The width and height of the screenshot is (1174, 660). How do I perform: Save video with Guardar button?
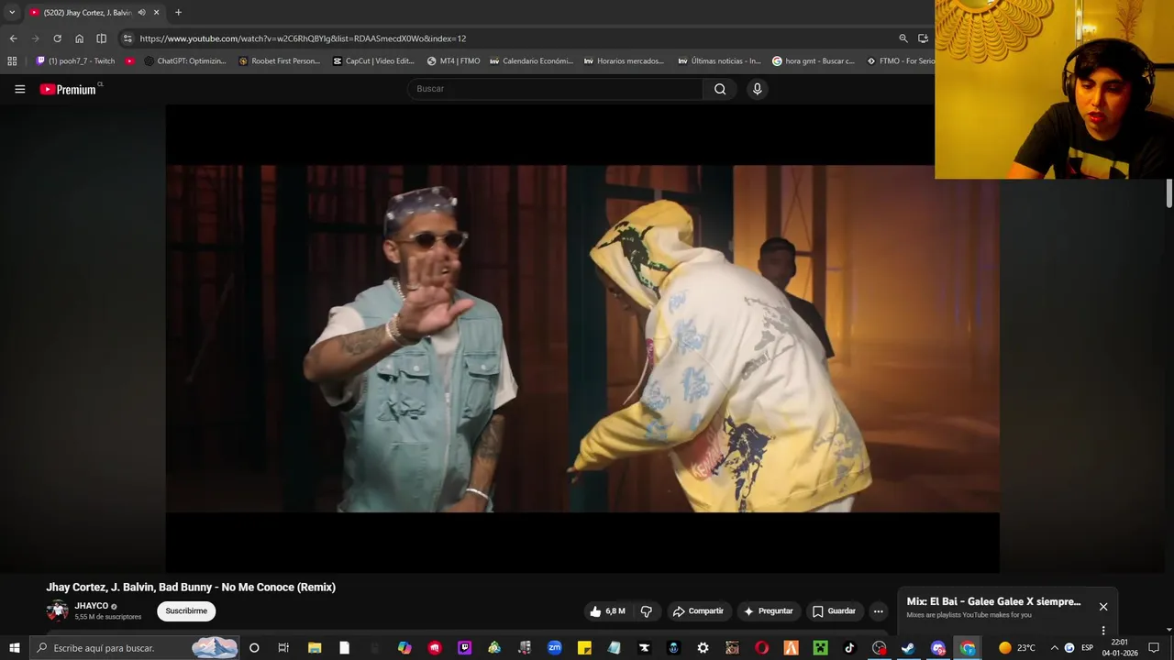[834, 611]
